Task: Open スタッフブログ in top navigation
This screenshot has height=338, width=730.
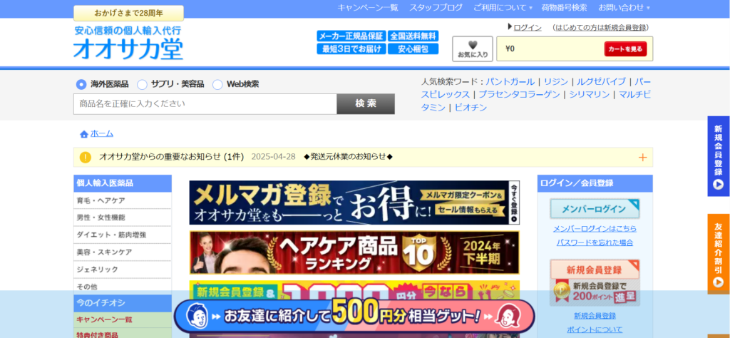Action: [436, 7]
